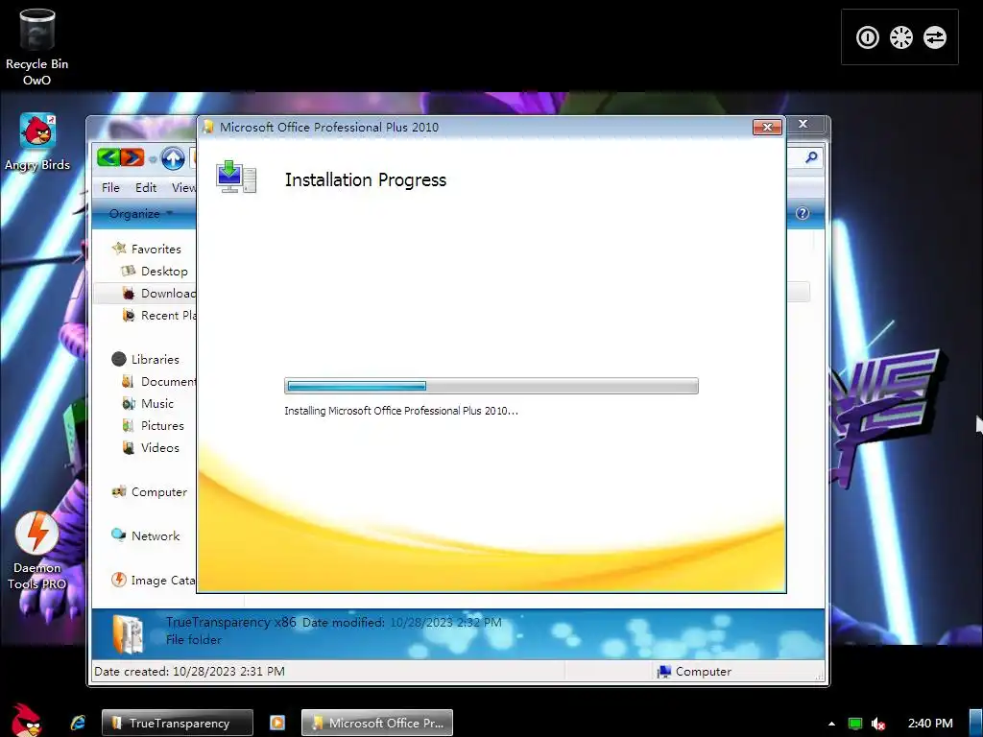Select Libraries in the navigation pane
Viewport: 983px width, 737px height.
146,359
